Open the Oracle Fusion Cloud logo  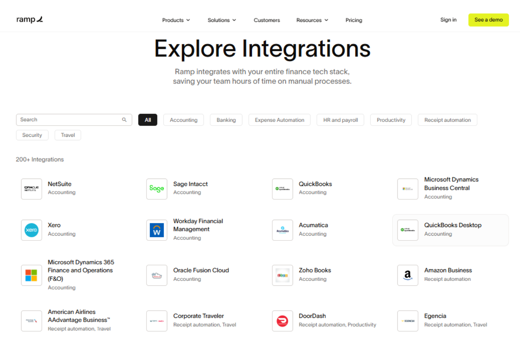pos(157,275)
